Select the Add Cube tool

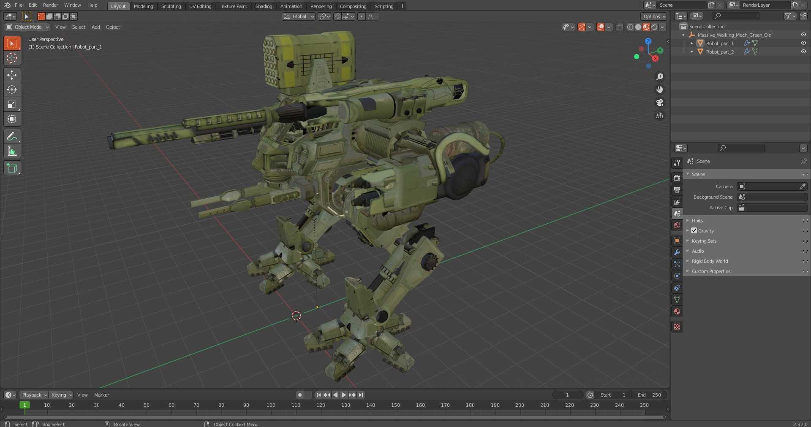tap(12, 168)
